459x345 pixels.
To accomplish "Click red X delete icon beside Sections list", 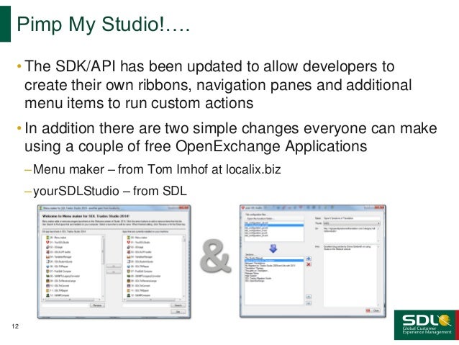I will pyautogui.click(x=309, y=264).
